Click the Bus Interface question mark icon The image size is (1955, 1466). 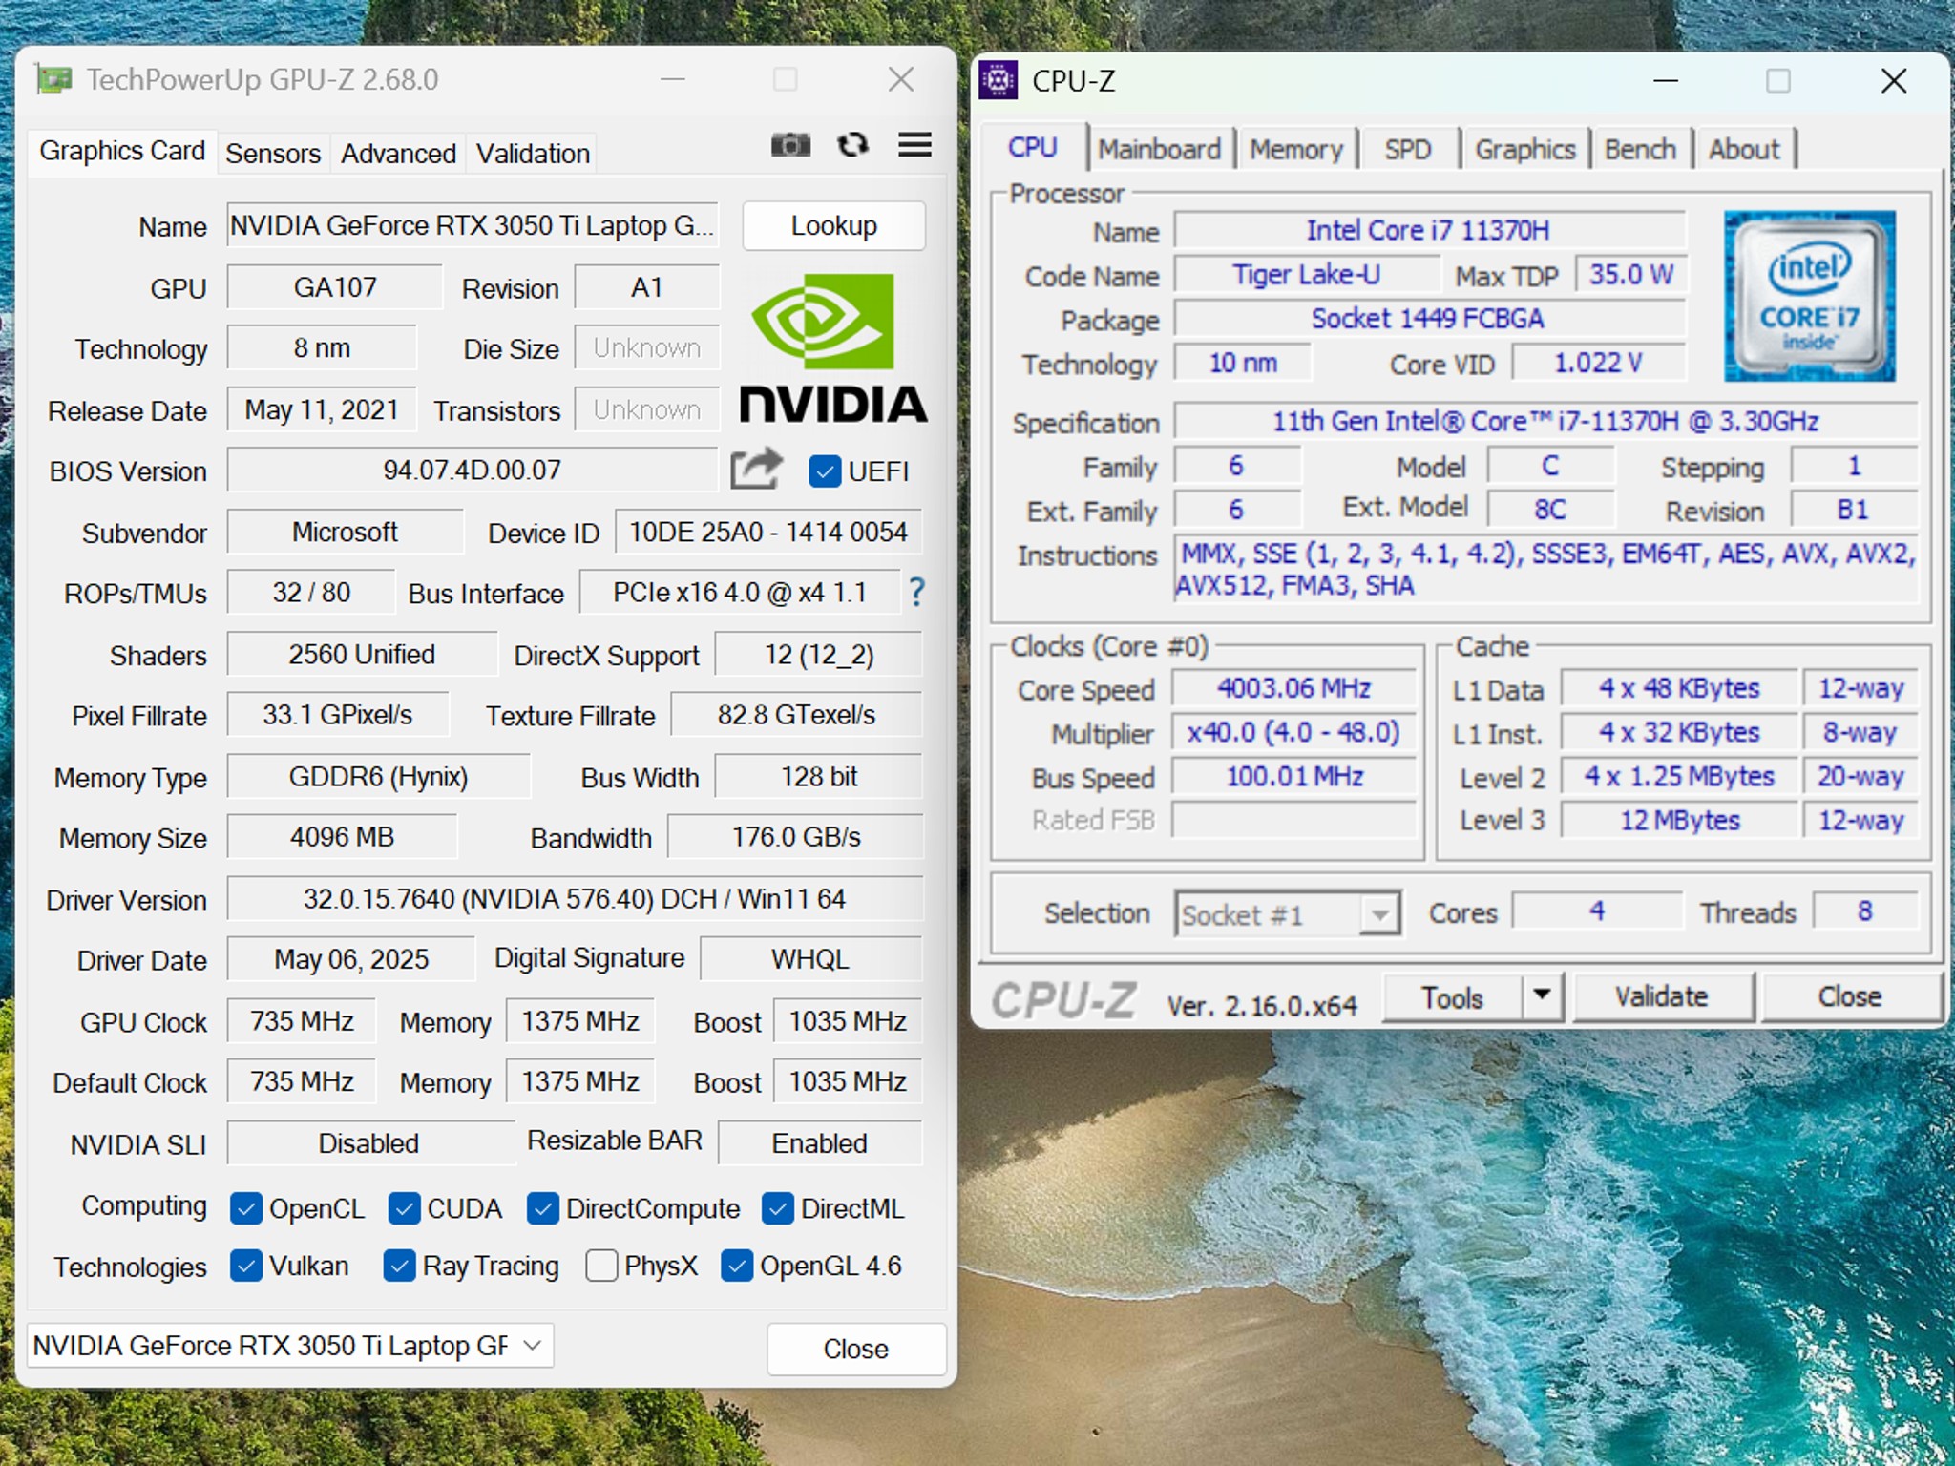(x=916, y=593)
